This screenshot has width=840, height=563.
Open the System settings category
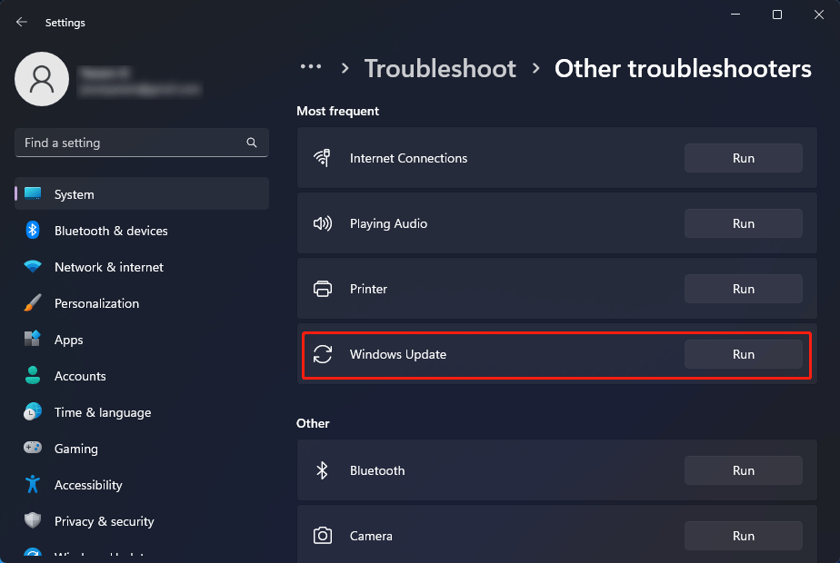[x=142, y=193]
